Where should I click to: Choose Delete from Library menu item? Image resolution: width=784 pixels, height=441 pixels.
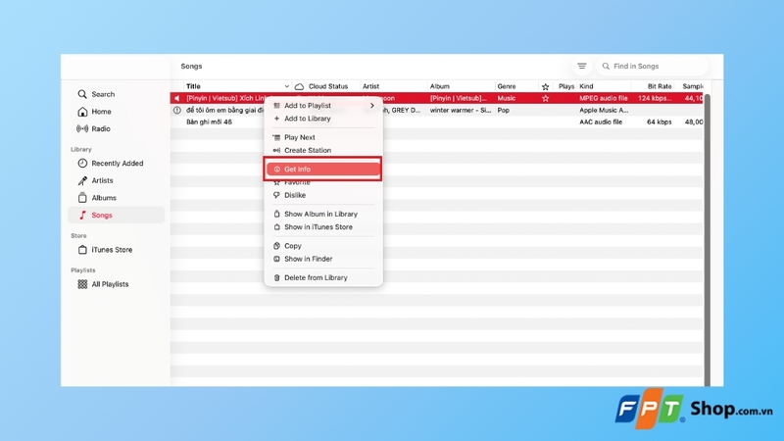[323, 277]
